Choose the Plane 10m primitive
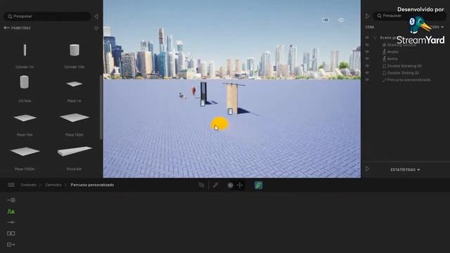450x253 pixels. click(x=25, y=117)
